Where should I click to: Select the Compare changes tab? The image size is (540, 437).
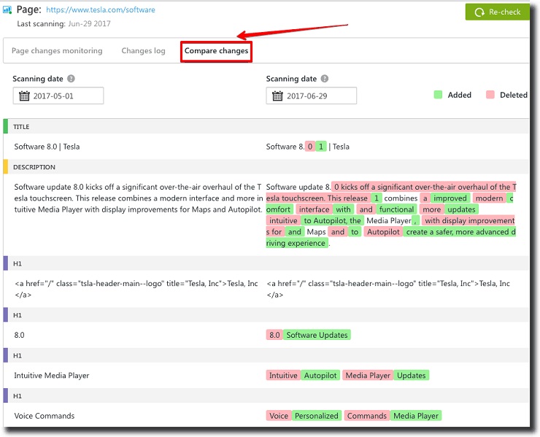(x=216, y=51)
